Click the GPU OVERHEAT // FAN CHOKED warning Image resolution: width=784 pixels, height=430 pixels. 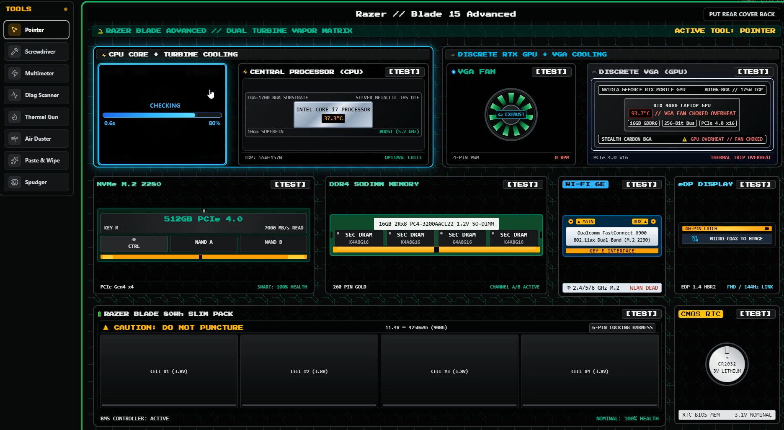(x=722, y=139)
